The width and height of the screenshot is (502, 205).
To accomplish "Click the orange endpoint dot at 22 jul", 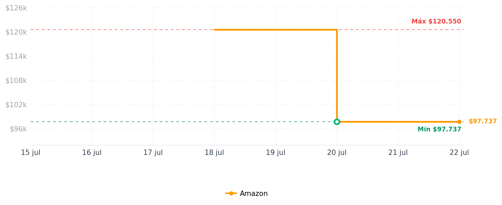I will click(x=459, y=122).
